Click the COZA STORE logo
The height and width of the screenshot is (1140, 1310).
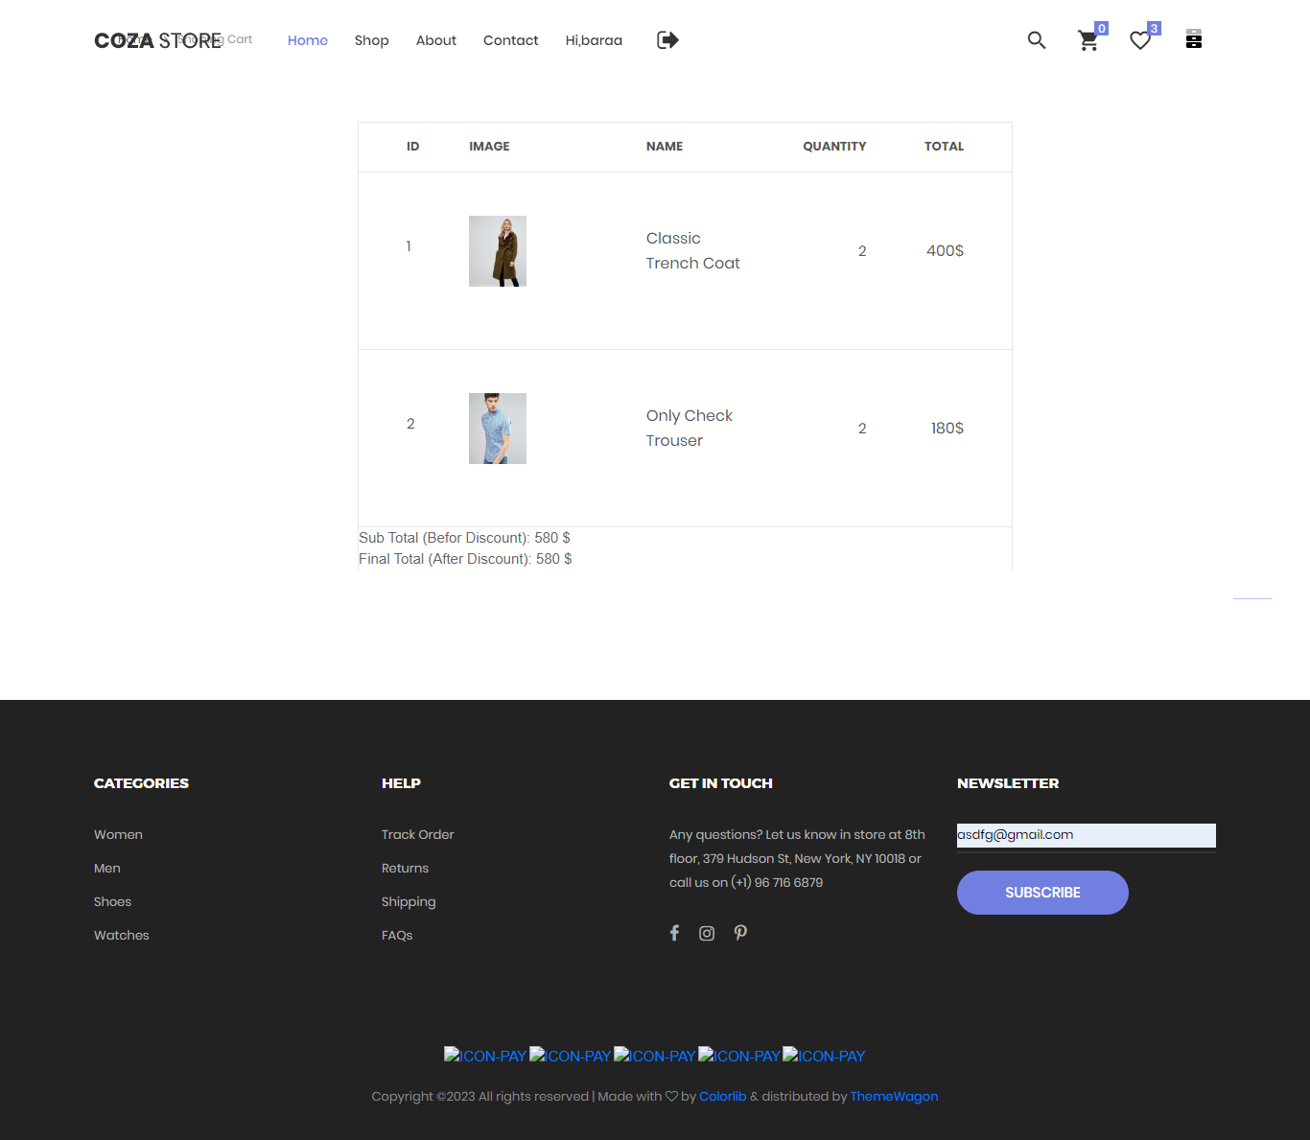point(158,40)
